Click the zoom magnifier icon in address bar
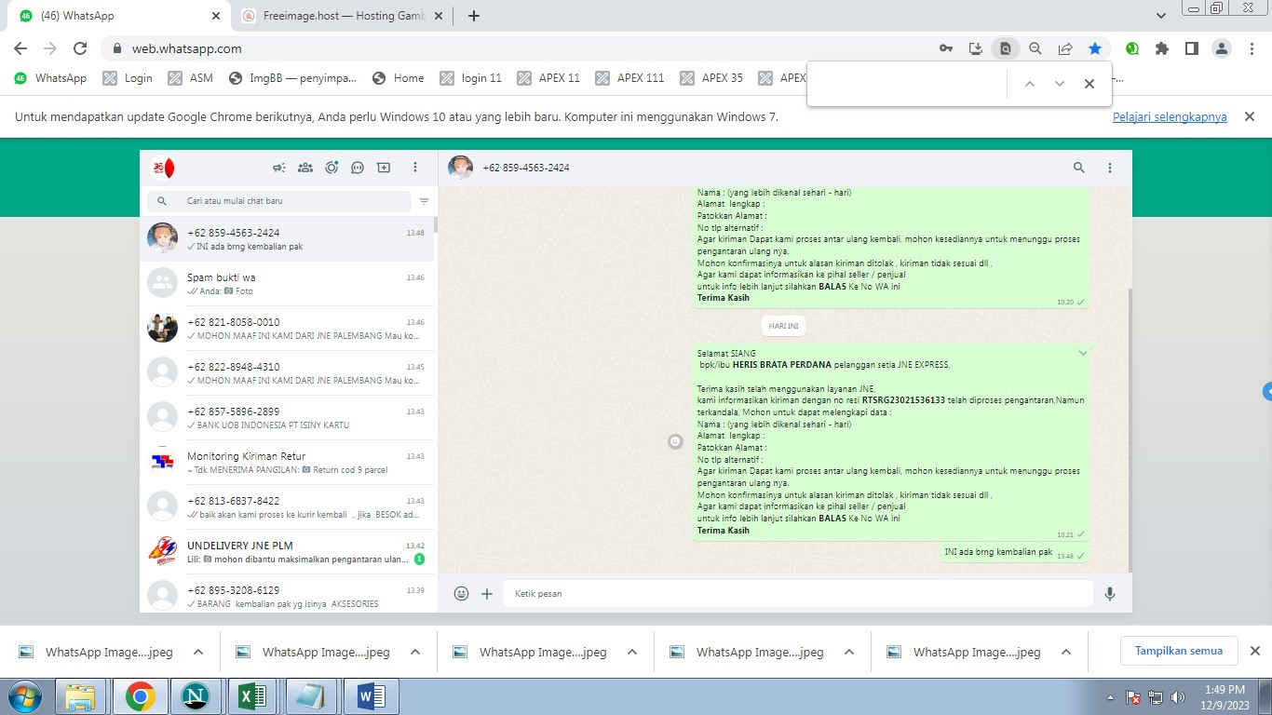The height and width of the screenshot is (715, 1272). pos(1035,48)
